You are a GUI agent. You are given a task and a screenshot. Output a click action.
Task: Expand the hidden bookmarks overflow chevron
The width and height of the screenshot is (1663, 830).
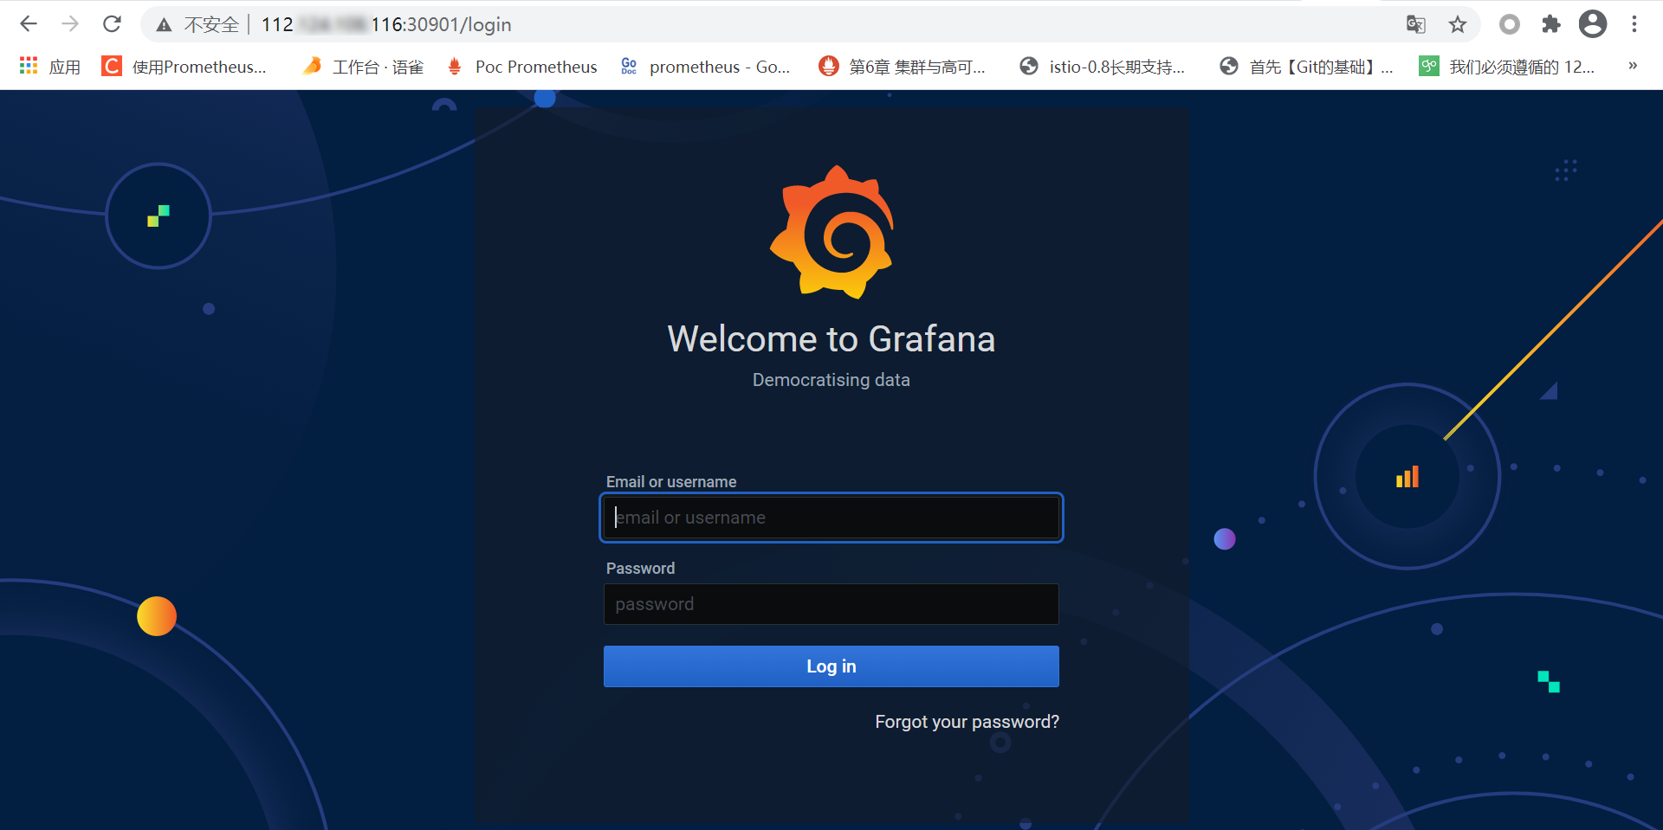point(1633,66)
